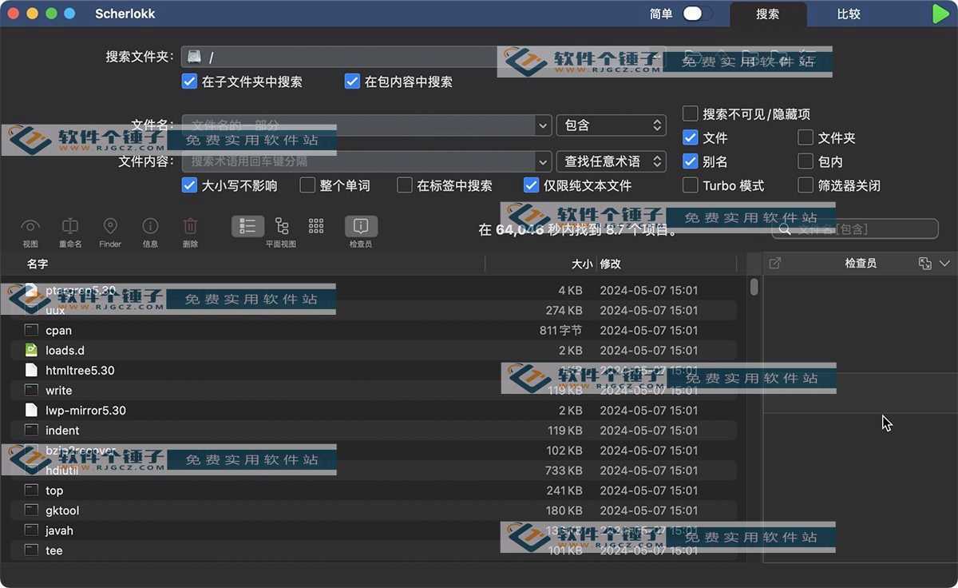Switch to the 搜索 (Search) tab
This screenshot has height=588, width=958.
pyautogui.click(x=768, y=14)
